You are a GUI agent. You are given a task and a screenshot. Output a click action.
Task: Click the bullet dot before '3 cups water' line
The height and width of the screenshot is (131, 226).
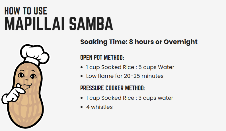click(82, 98)
